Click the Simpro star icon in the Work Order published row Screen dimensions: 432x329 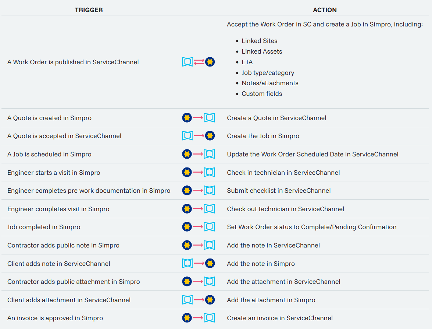[210, 62]
